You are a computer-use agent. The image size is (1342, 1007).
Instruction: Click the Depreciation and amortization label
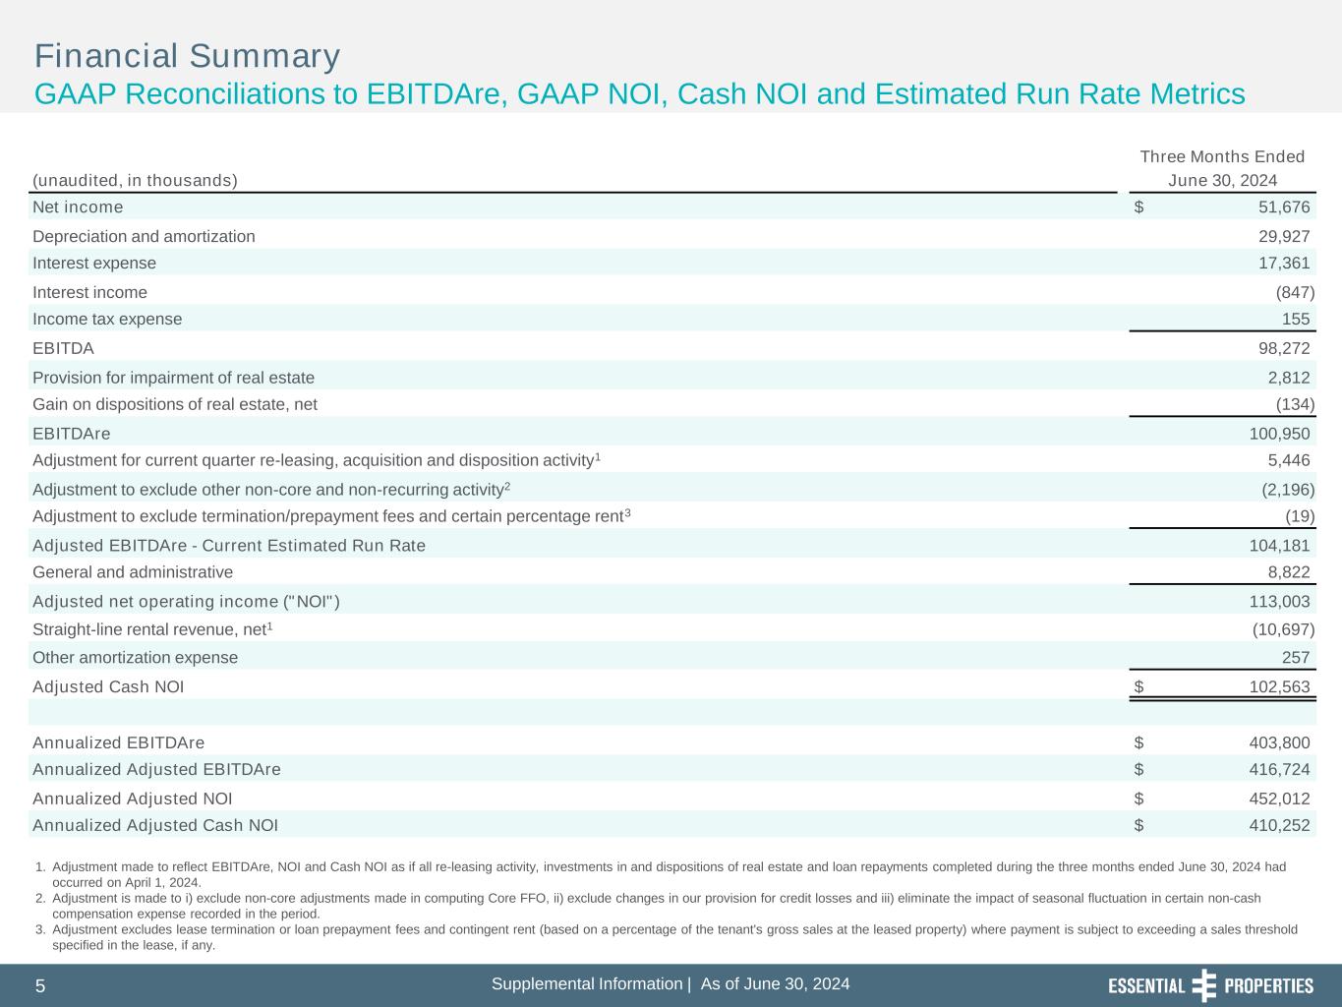point(144,236)
